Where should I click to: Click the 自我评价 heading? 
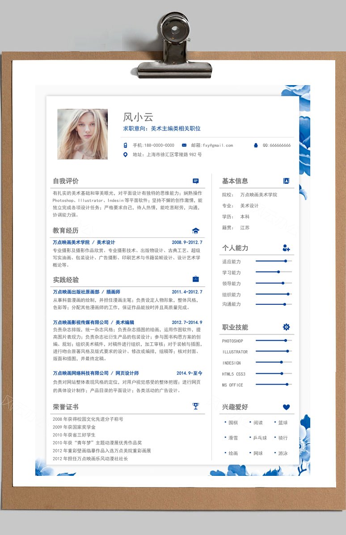65,181
